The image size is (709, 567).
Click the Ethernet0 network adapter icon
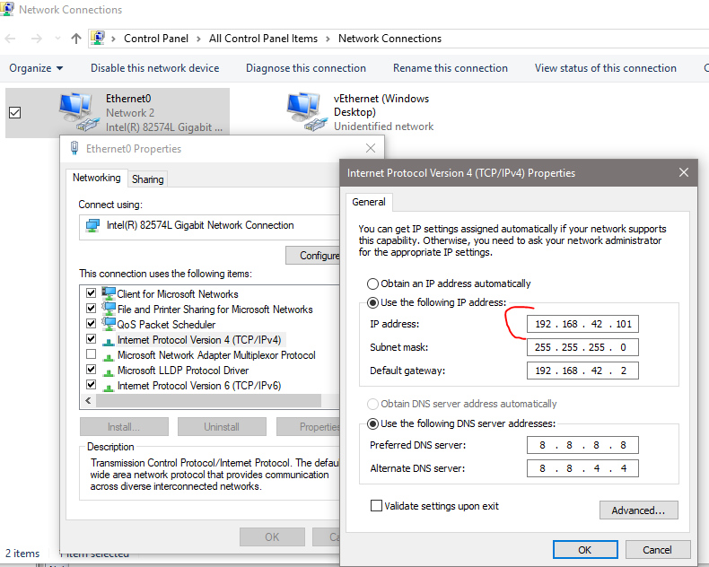[79, 112]
